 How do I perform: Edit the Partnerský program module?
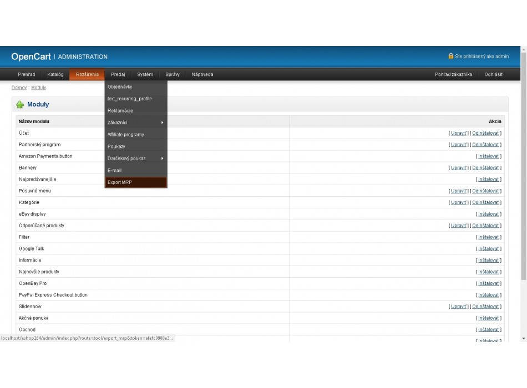tap(458, 145)
